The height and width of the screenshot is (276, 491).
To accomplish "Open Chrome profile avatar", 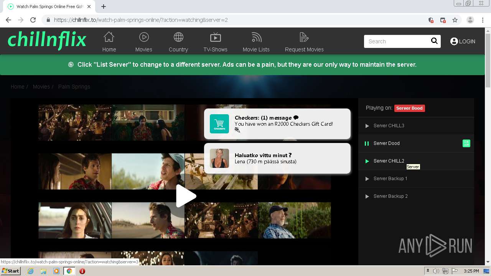I will pyautogui.click(x=470, y=20).
